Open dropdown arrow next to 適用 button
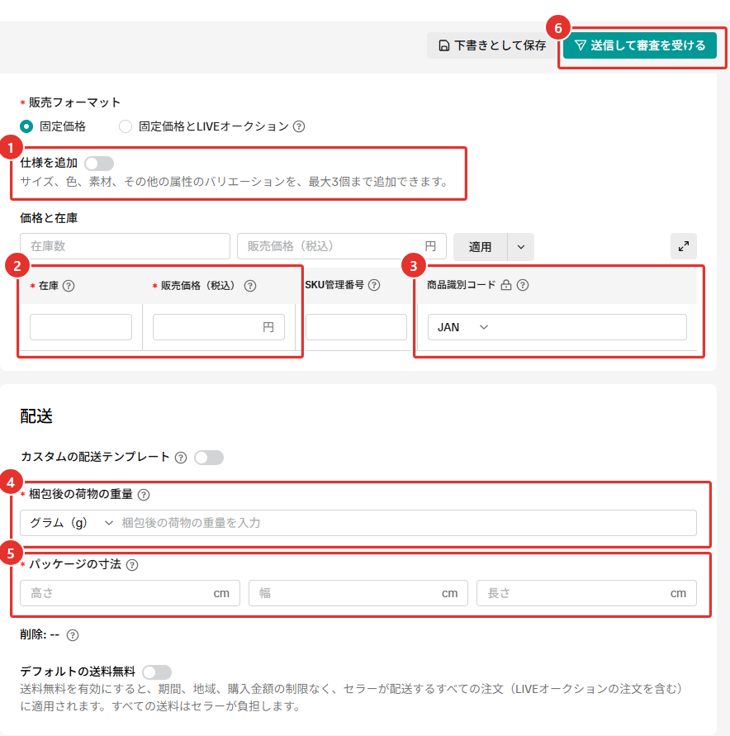The width and height of the screenshot is (730, 736). click(x=521, y=247)
